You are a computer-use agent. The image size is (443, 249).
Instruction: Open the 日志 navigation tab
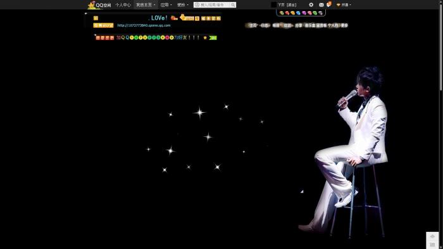pos(265,25)
